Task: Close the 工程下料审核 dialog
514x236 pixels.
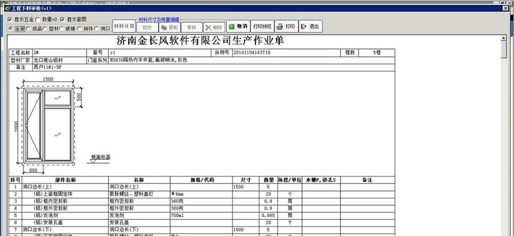Action: [x=505, y=9]
